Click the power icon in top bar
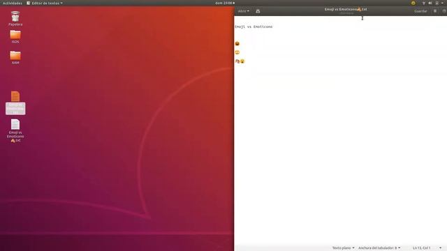This screenshot has width=447, height=251. click(437, 3)
